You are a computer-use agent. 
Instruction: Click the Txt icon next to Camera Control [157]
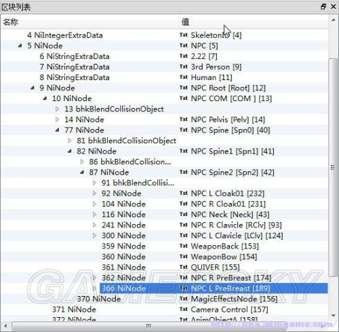(184, 309)
